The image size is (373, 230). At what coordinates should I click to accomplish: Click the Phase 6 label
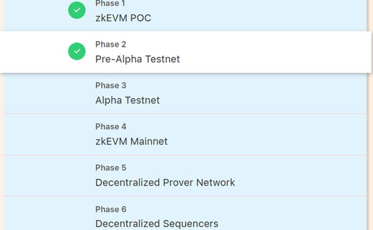(110, 209)
